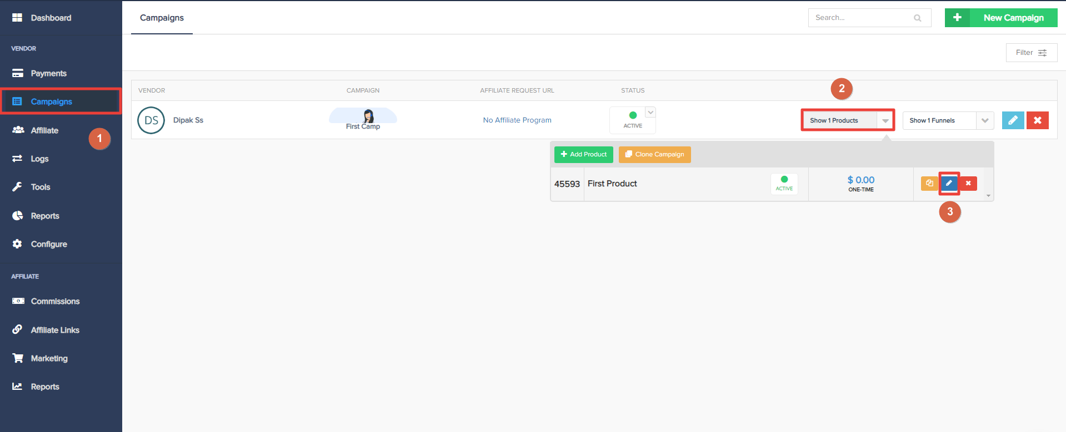This screenshot has height=432, width=1066.
Task: Click the Campaigns list icon in sidebar
Action: click(x=17, y=101)
